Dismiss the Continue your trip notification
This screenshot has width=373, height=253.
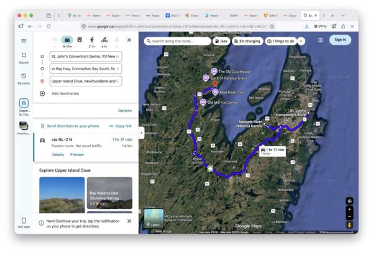click(129, 221)
